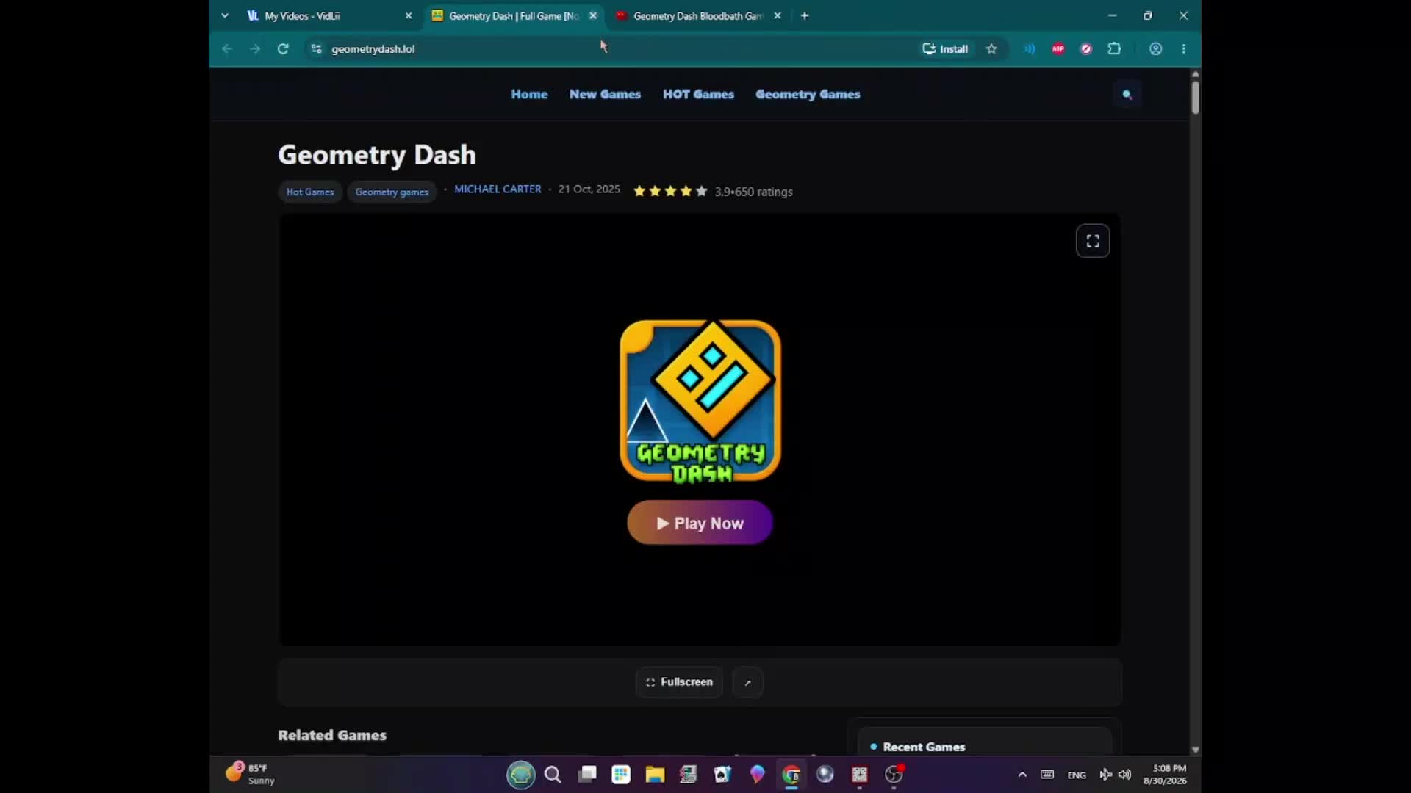This screenshot has height=793, width=1411.
Task: Open the volume speaker tray icon
Action: point(1125,775)
